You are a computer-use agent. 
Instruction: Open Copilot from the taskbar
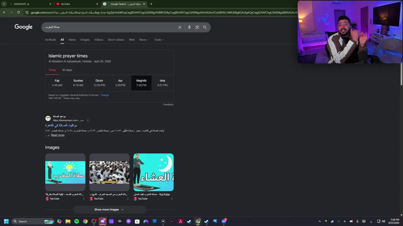click(x=59, y=221)
